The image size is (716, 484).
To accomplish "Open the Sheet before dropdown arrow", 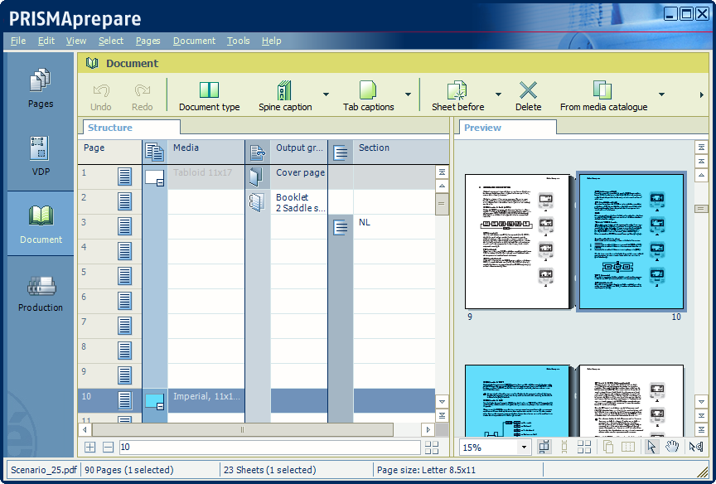I will [x=498, y=94].
